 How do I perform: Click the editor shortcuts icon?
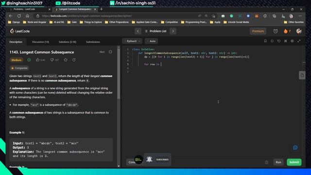[x=286, y=41]
